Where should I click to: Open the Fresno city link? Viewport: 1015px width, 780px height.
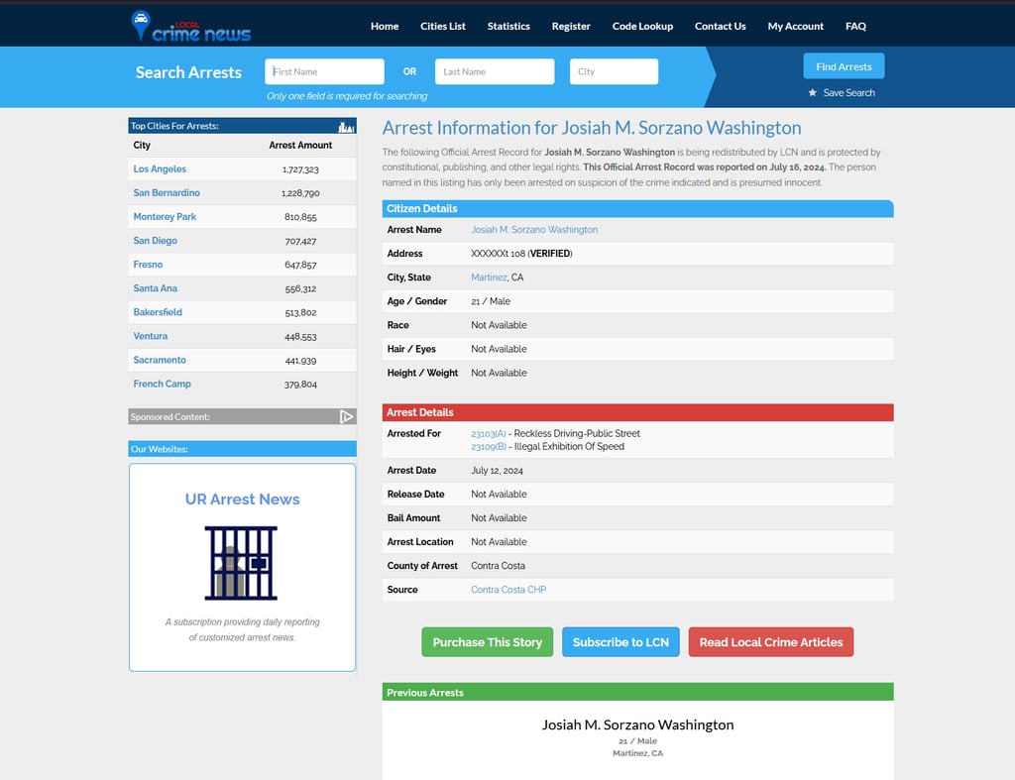tap(148, 265)
